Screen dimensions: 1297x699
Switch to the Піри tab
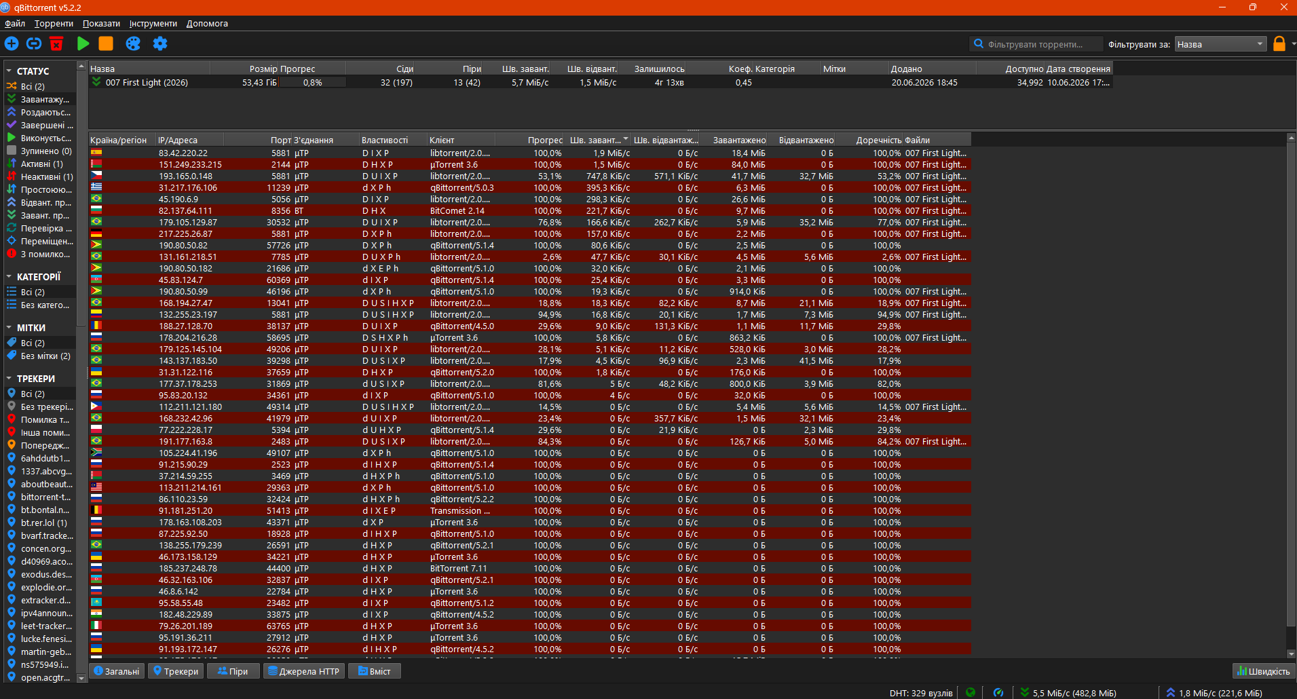pos(233,671)
